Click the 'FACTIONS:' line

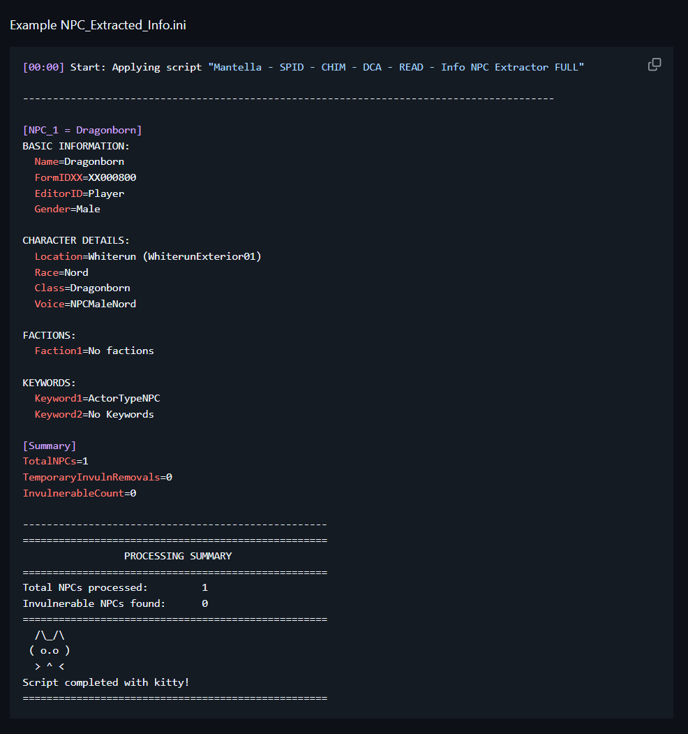[x=49, y=335]
